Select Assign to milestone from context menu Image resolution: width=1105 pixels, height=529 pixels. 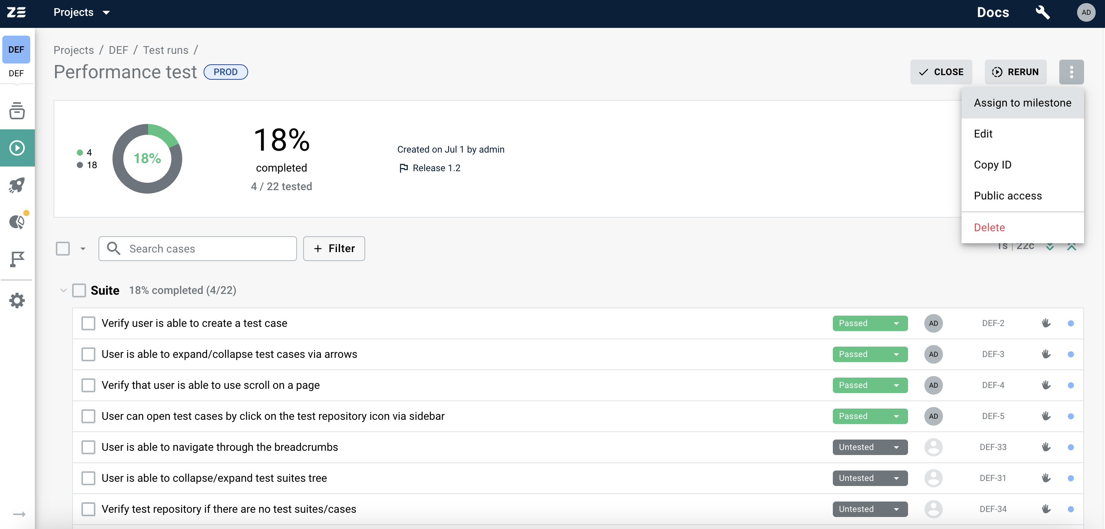point(1022,103)
